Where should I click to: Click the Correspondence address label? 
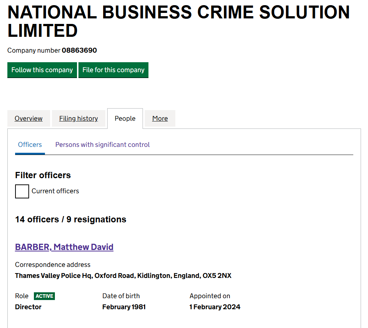click(x=53, y=265)
